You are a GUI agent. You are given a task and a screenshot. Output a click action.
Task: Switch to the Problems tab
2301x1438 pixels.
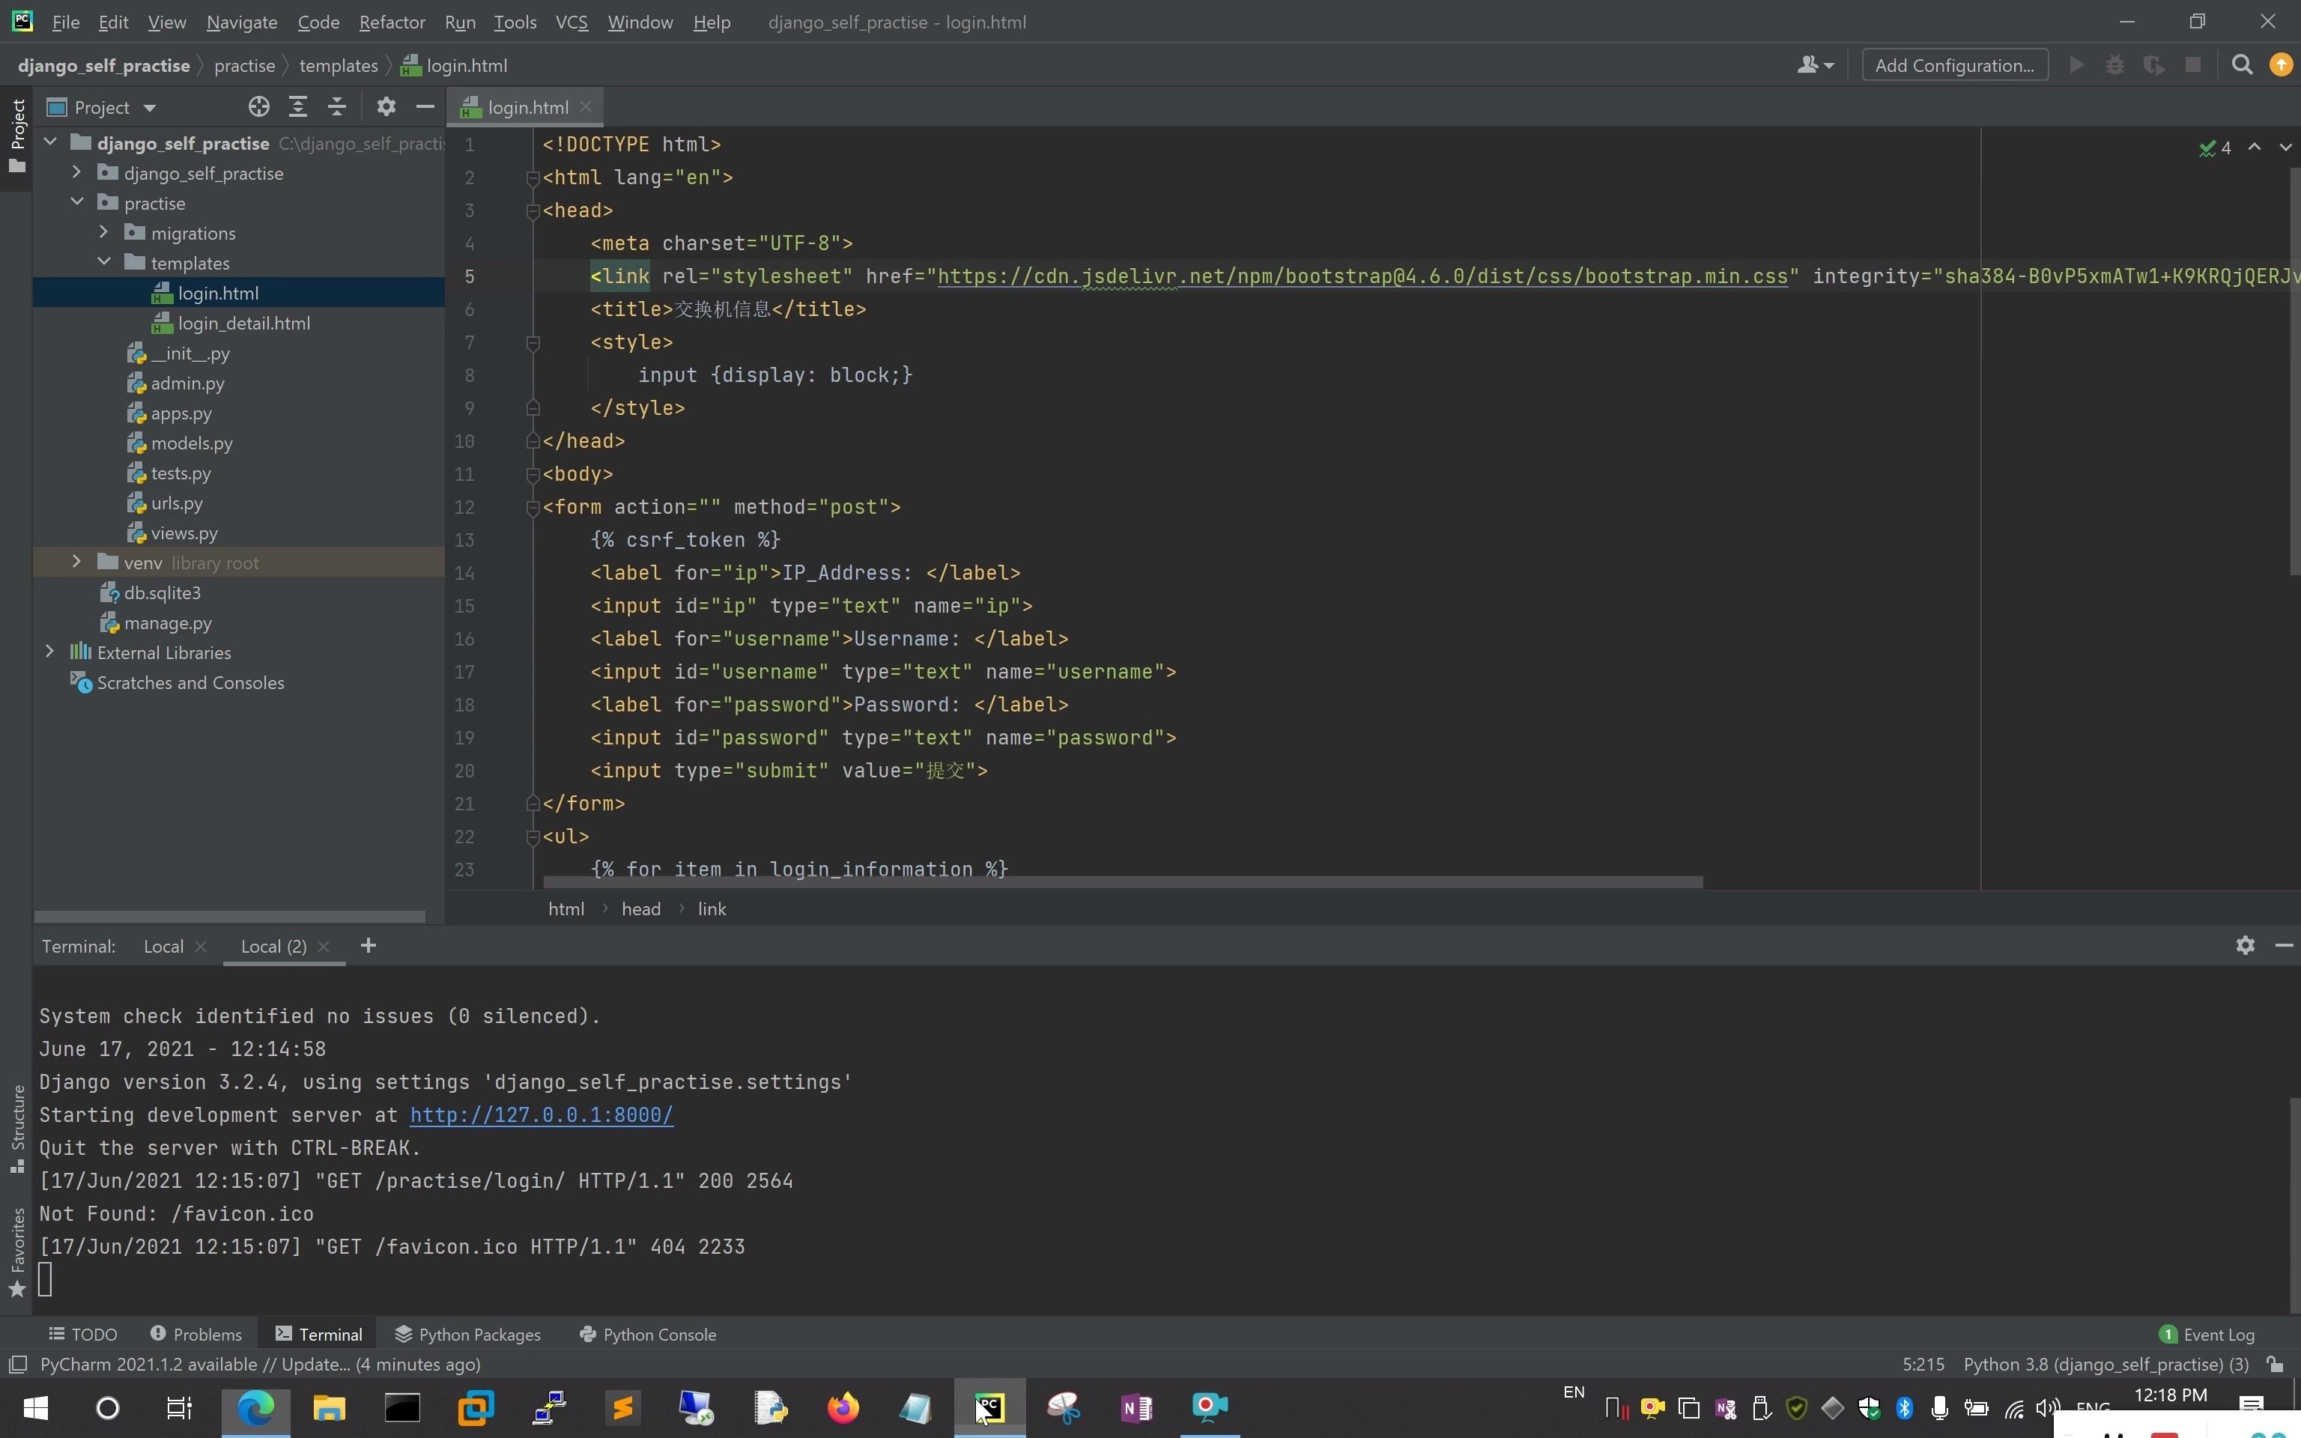tap(195, 1334)
